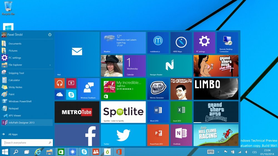Image resolution: width=278 pixels, height=156 pixels.
Task: Open the PC settings tile
Action: pyautogui.click(x=204, y=43)
